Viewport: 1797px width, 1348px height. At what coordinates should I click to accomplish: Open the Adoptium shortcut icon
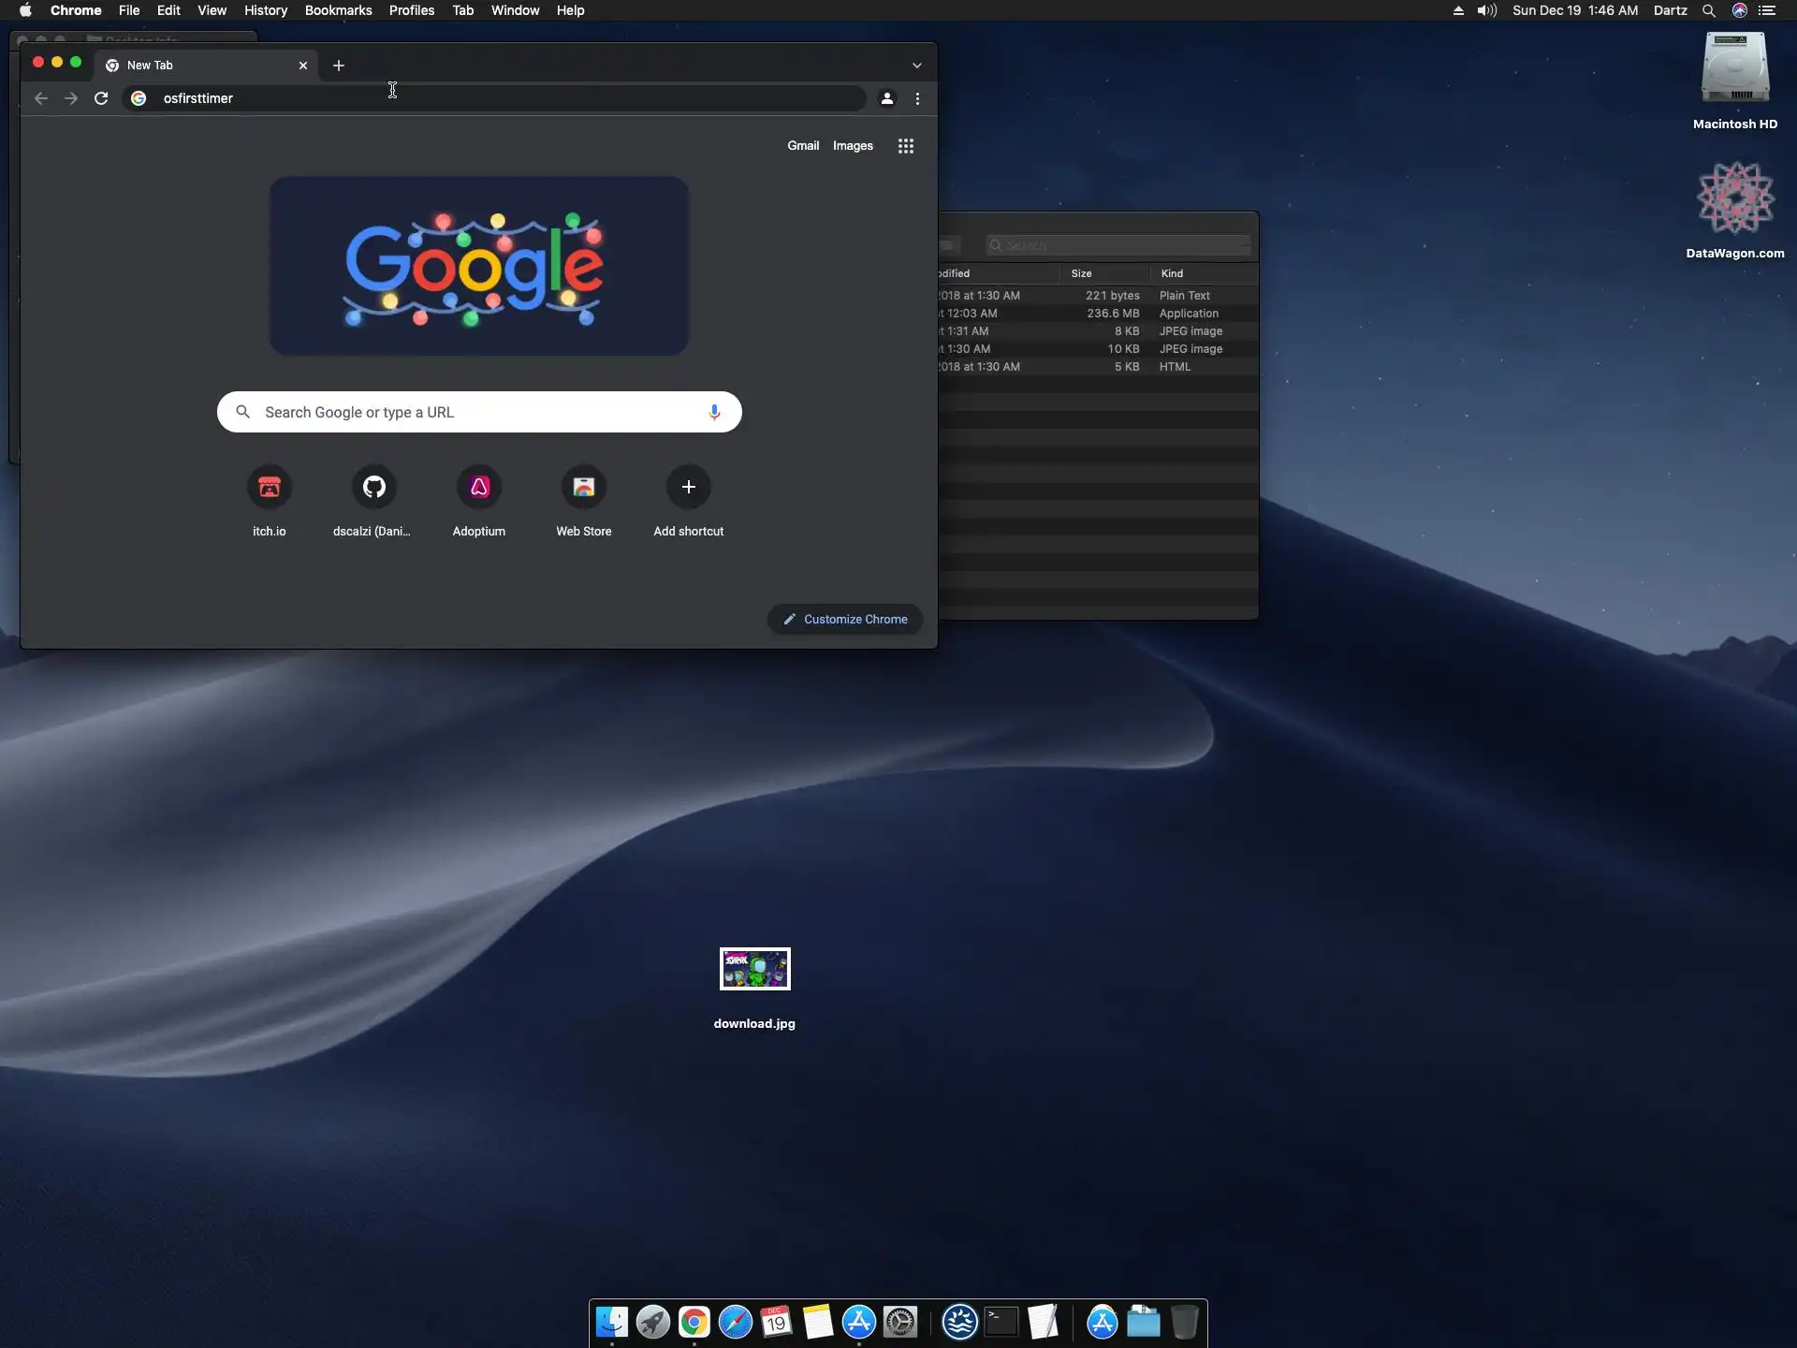pos(479,487)
